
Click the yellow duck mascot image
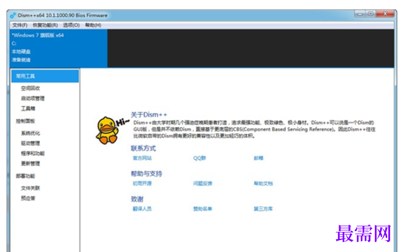(x=108, y=130)
